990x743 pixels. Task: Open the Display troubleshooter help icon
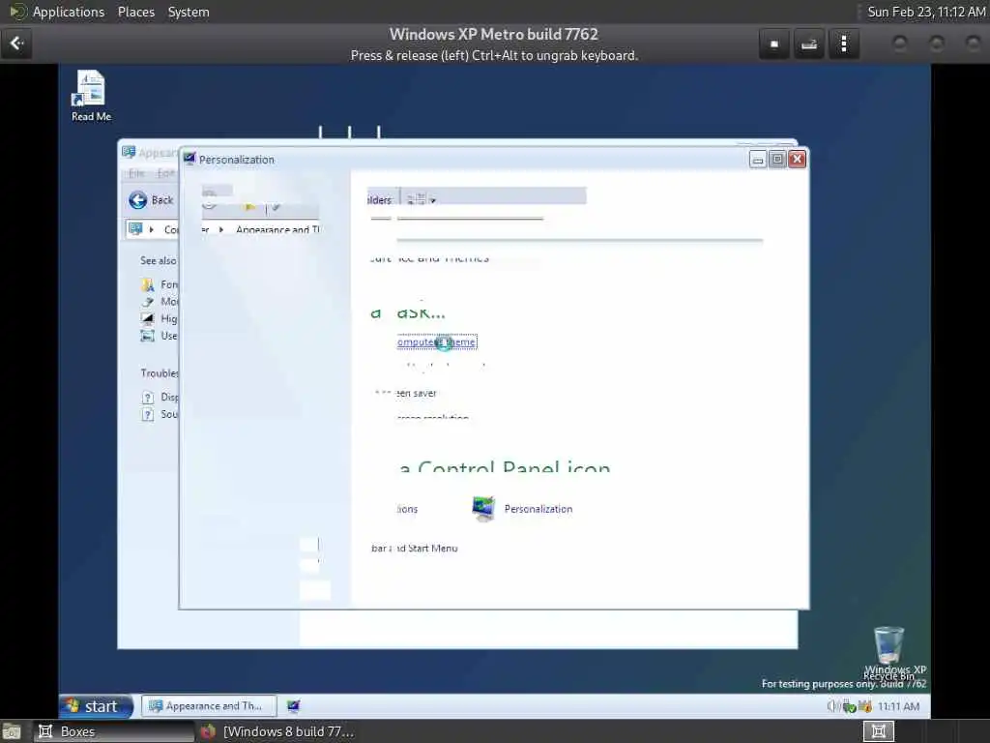pos(147,398)
